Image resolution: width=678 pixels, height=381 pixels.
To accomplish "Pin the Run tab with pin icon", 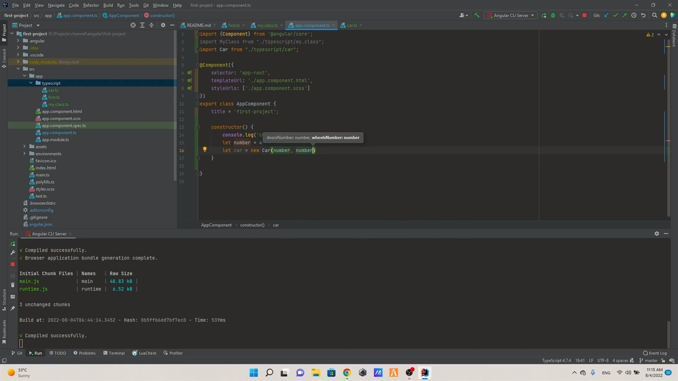I will pos(13,308).
